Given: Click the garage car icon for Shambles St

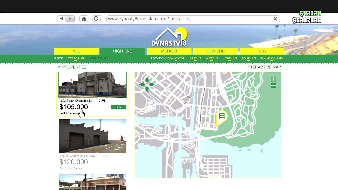Looking at the screenshot, I should coord(103,101).
